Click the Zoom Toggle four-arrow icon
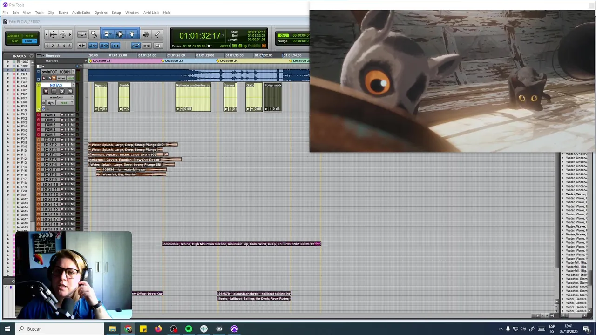The width and height of the screenshot is (596, 335). pyautogui.click(x=82, y=34)
